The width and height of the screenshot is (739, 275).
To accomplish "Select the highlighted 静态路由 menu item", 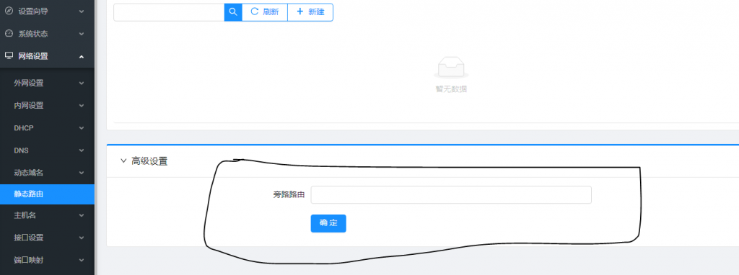I will (x=47, y=194).
